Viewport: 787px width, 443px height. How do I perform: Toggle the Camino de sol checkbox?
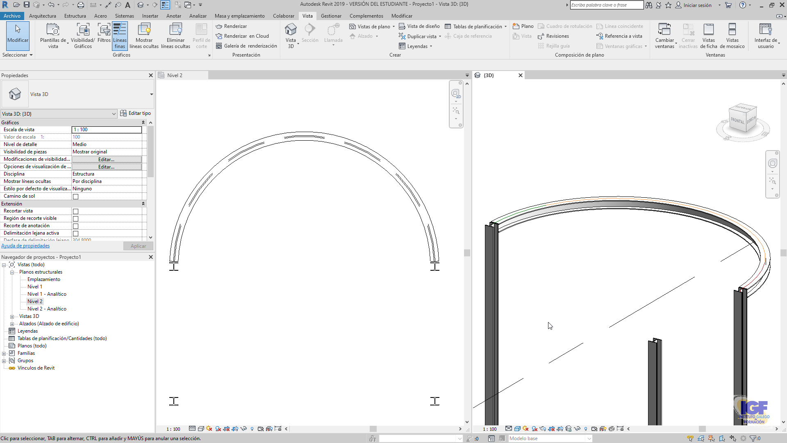(75, 196)
